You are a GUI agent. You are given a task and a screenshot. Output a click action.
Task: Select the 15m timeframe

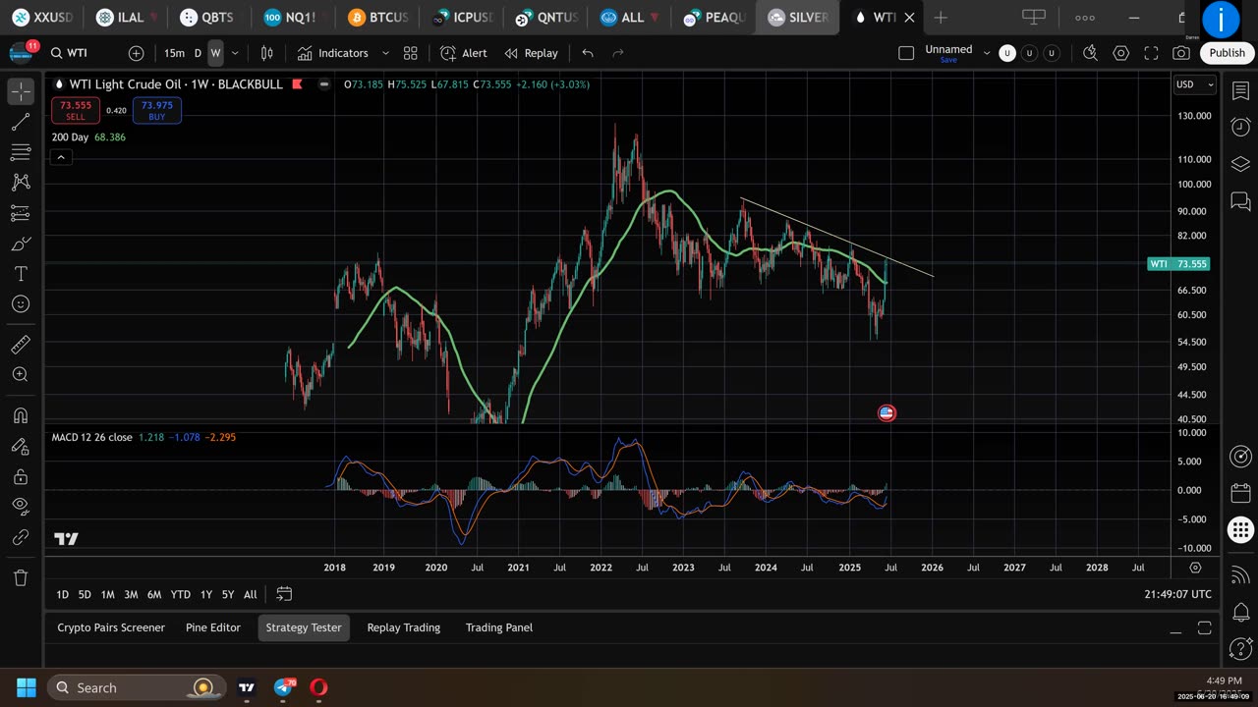[x=174, y=53]
